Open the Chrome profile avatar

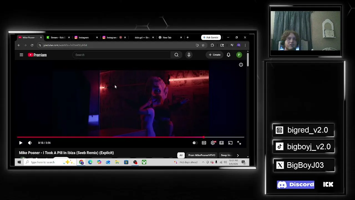pos(239,45)
